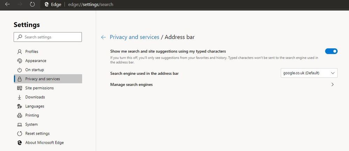Click the About Microsoft Edge logo icon
The height and width of the screenshot is (151, 349).
pyautogui.click(x=20, y=143)
